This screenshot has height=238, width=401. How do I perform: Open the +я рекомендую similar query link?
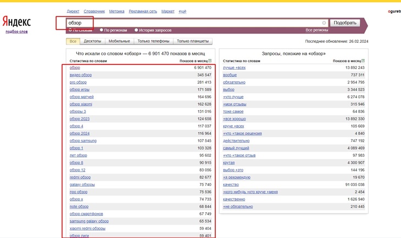point(237,177)
